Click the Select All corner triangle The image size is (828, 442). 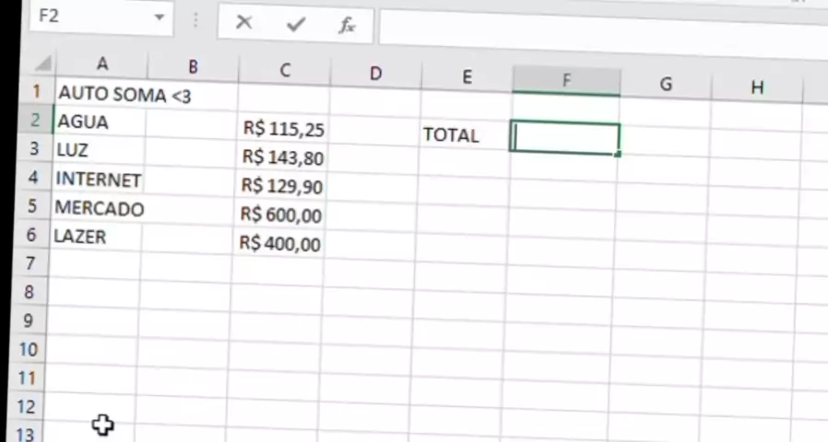click(x=42, y=64)
